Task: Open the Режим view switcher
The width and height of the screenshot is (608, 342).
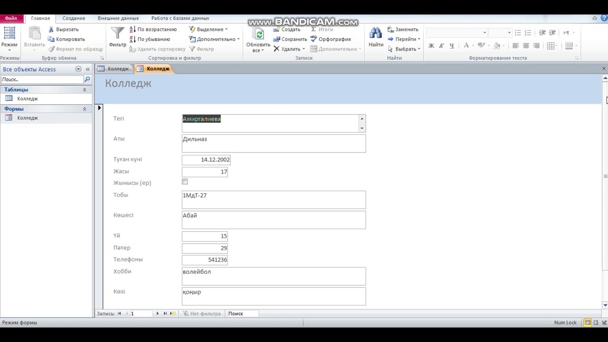Action: coord(9,38)
